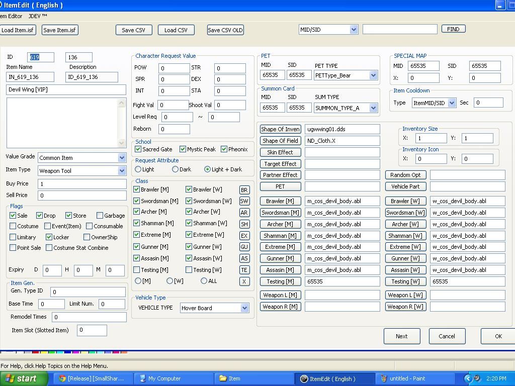
Task: Switch to untitled - Paint in the taskbar
Action: pos(415,378)
